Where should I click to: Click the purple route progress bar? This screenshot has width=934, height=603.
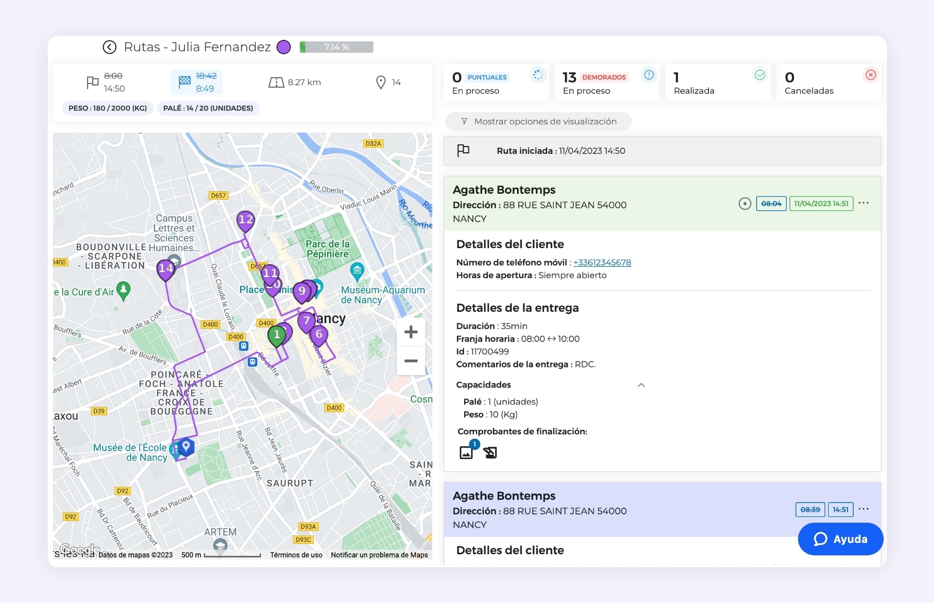[x=336, y=47]
